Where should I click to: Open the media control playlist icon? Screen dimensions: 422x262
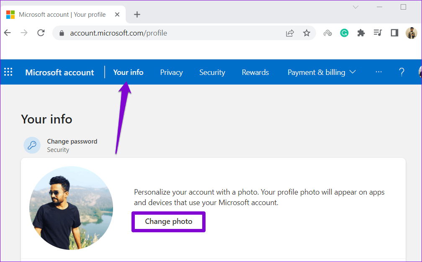pos(378,33)
